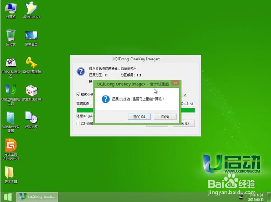This screenshot has width=271, height=202.
Task: Expand the dropdown arrow in Imagex window
Action: coord(185,95)
